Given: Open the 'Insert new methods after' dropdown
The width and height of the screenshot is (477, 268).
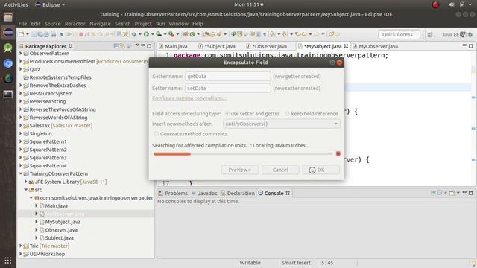Looking at the screenshot, I should pyautogui.click(x=282, y=124).
